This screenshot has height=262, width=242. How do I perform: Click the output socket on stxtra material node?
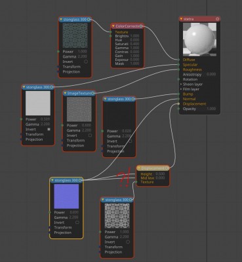point(217,19)
